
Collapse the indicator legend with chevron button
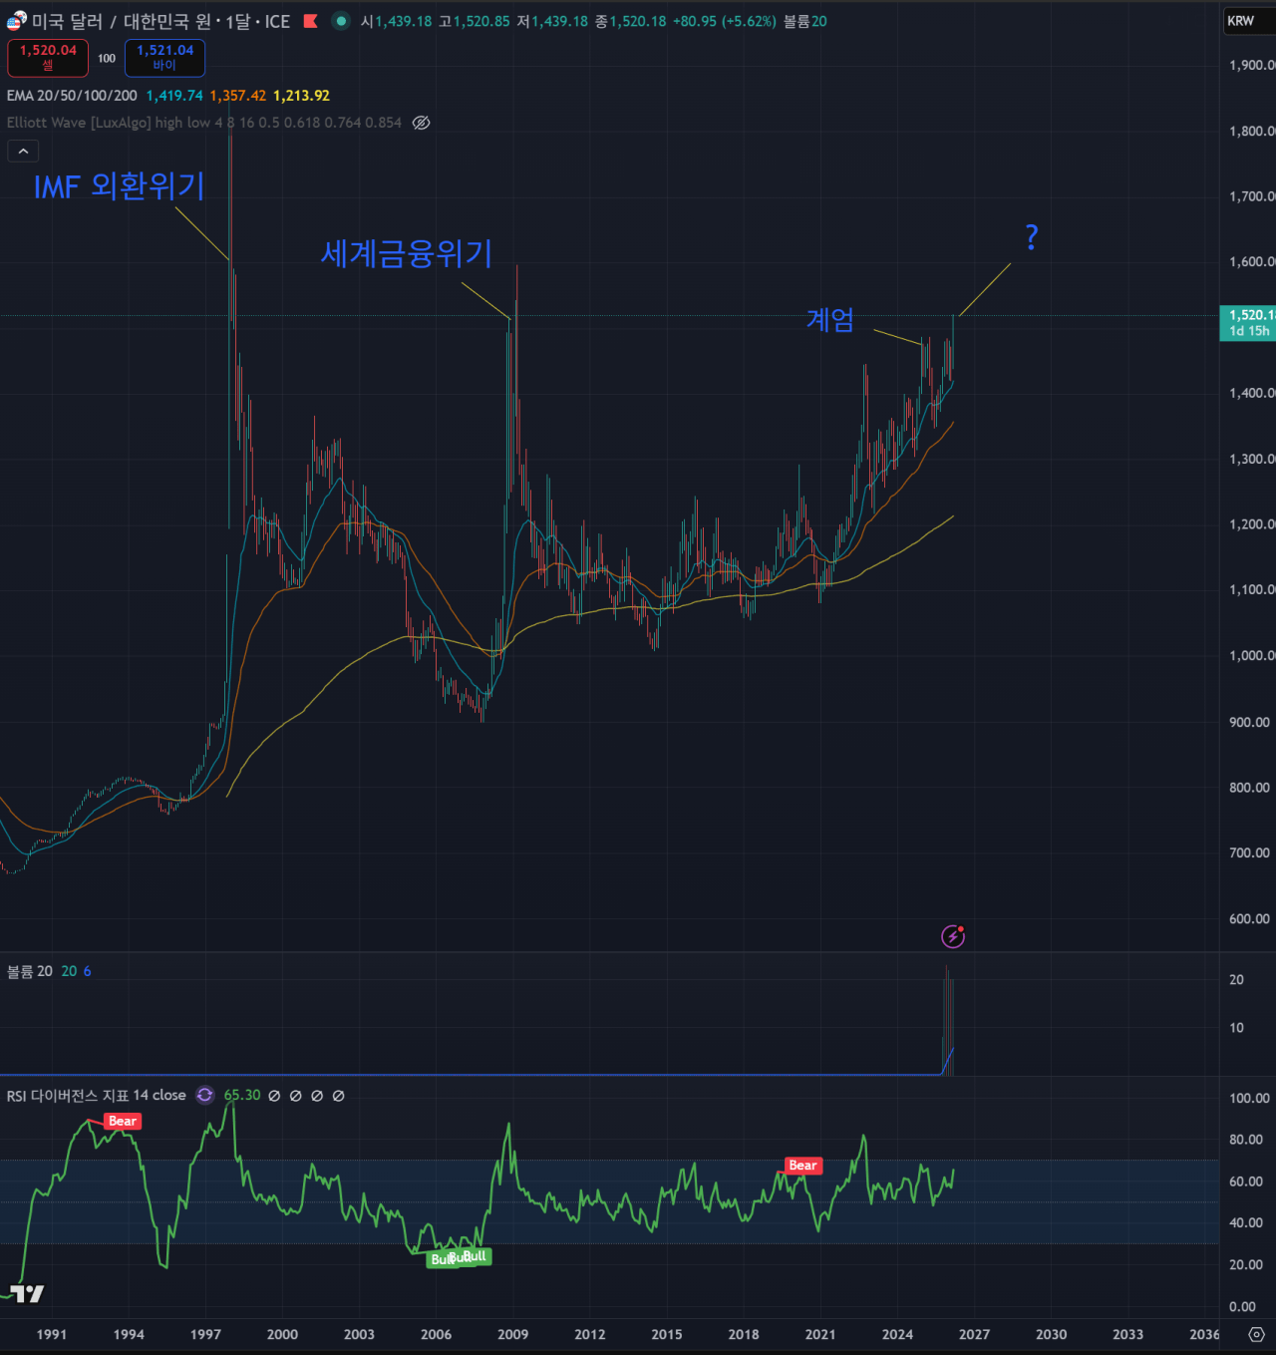pyautogui.click(x=23, y=152)
